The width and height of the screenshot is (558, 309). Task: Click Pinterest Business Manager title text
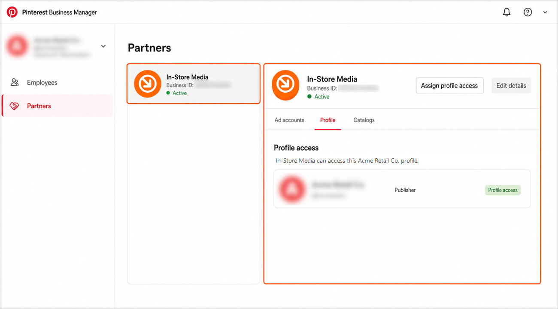coord(60,12)
